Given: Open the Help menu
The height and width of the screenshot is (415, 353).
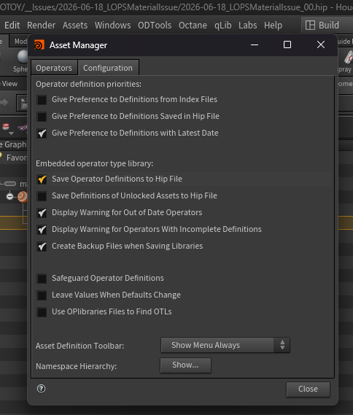Looking at the screenshot, I should [273, 25].
